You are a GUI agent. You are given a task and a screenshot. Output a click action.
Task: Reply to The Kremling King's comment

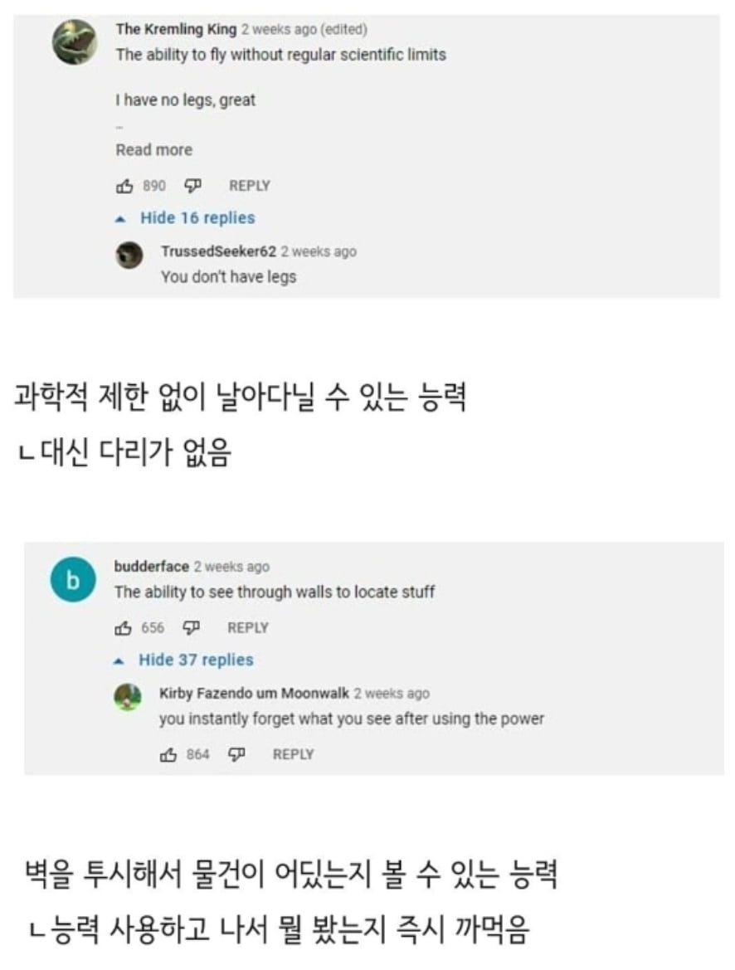click(x=249, y=185)
